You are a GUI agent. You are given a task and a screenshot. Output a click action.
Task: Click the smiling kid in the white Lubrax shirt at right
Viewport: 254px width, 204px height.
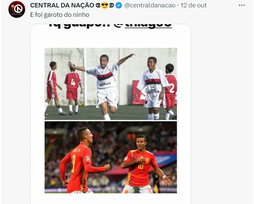pyautogui.click(x=152, y=89)
